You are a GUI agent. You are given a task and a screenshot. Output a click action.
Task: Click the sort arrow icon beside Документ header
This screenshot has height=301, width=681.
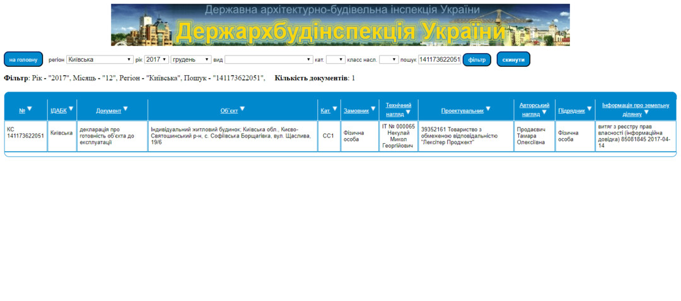click(x=125, y=109)
